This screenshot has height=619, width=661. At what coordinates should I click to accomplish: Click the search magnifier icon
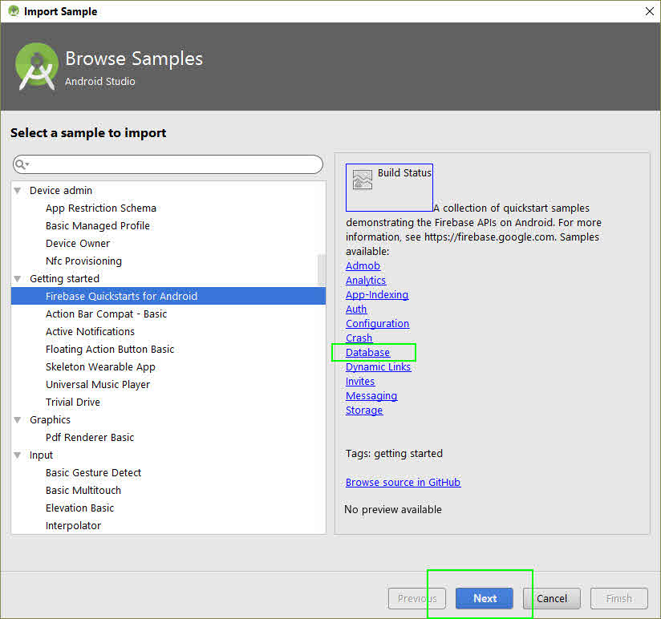(21, 164)
